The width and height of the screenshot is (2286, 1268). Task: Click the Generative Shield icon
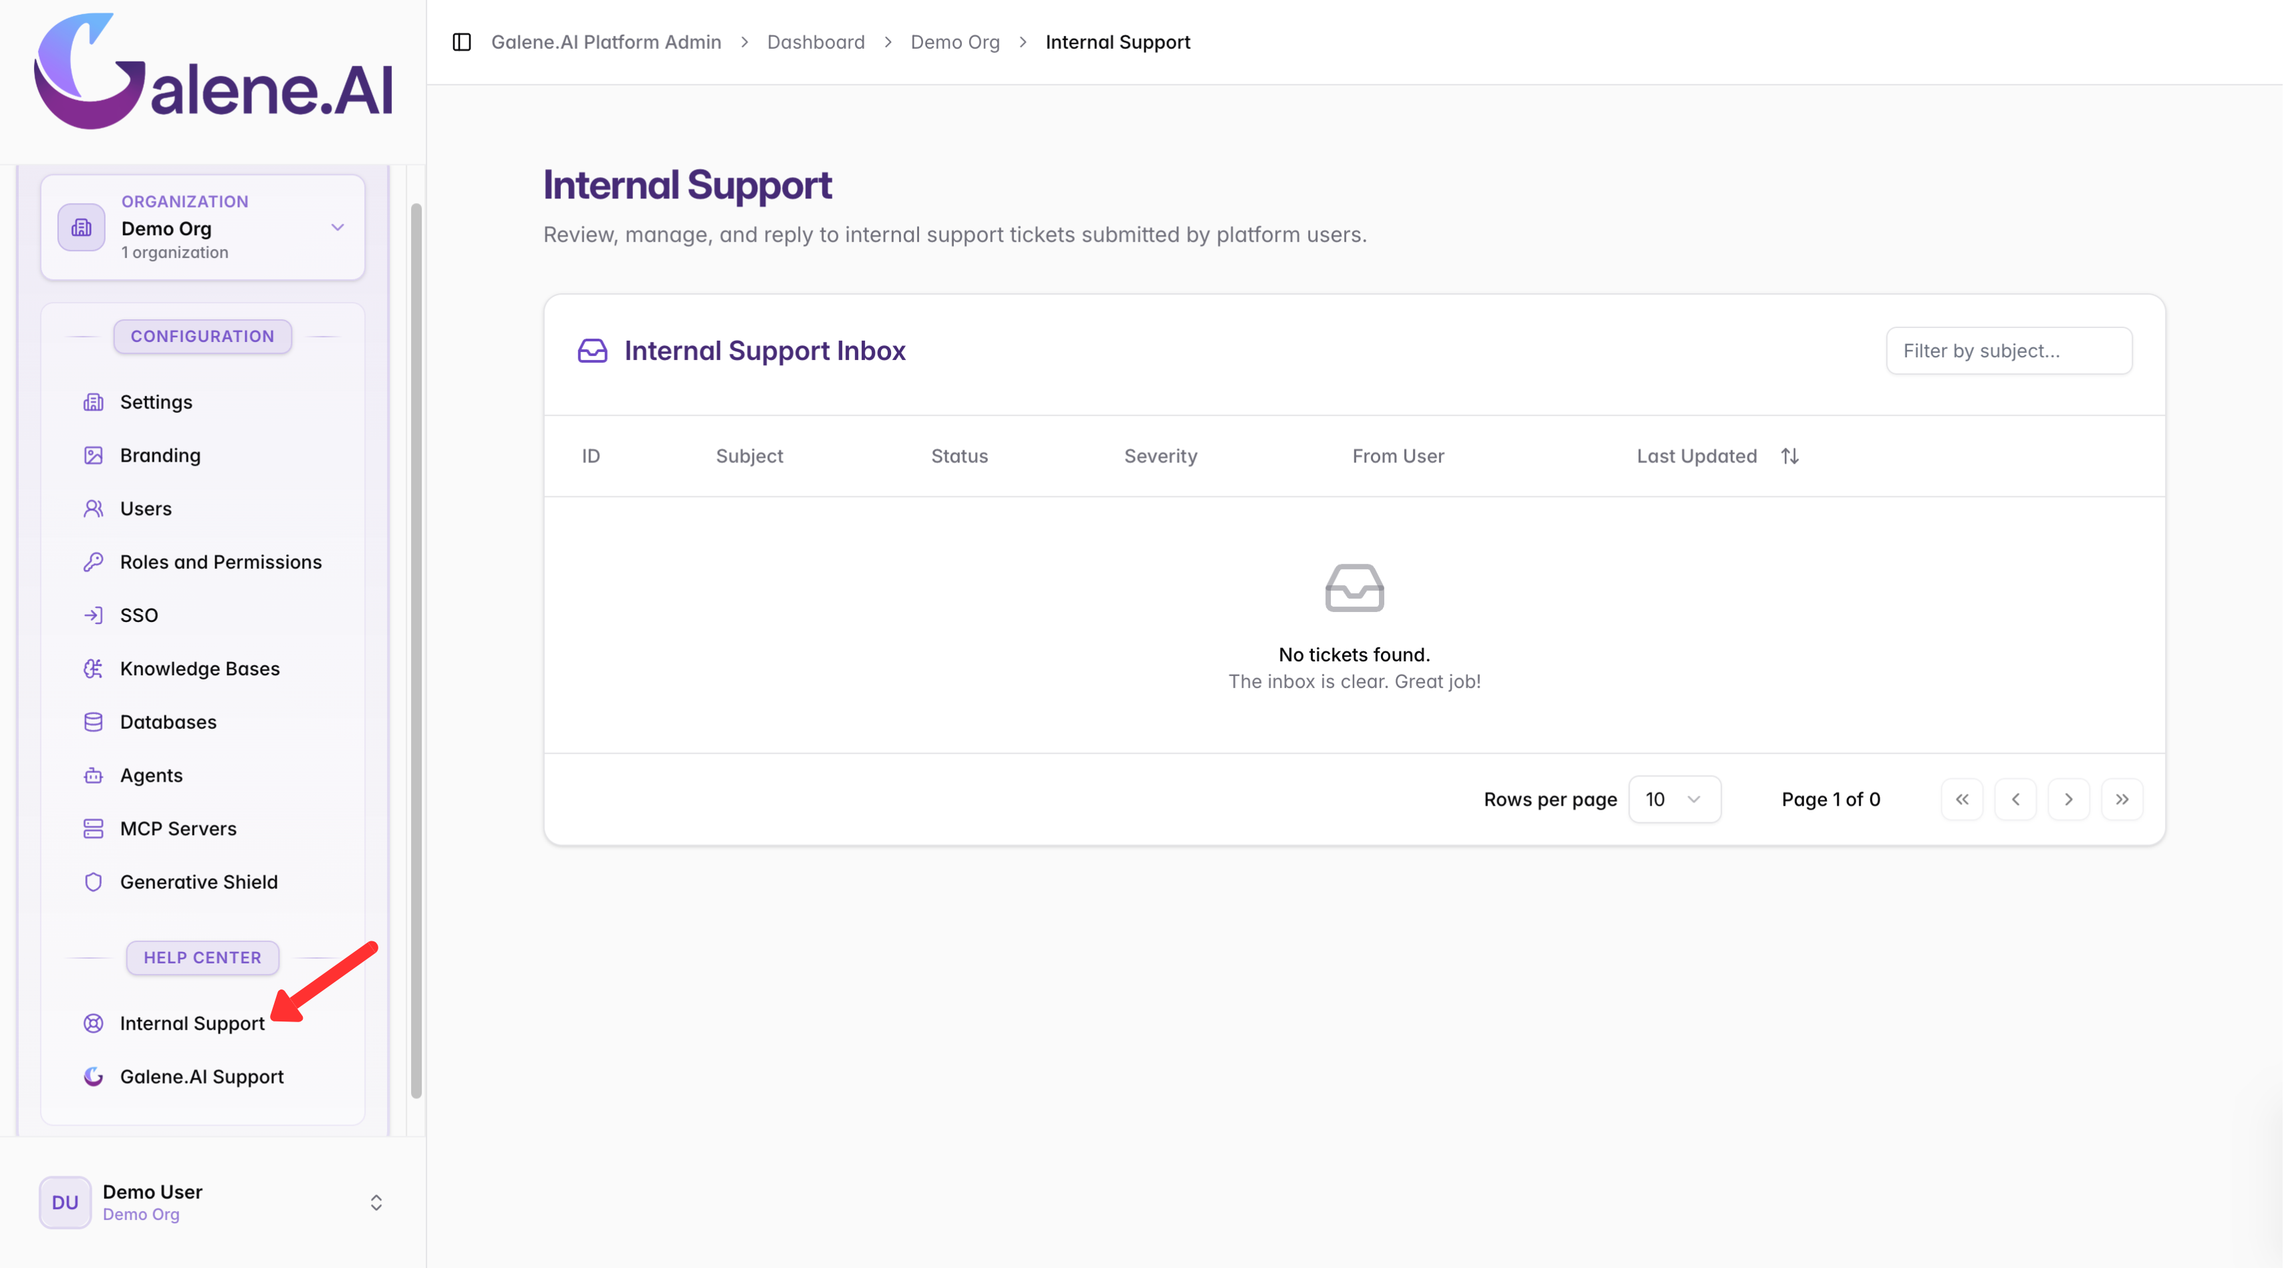point(93,883)
